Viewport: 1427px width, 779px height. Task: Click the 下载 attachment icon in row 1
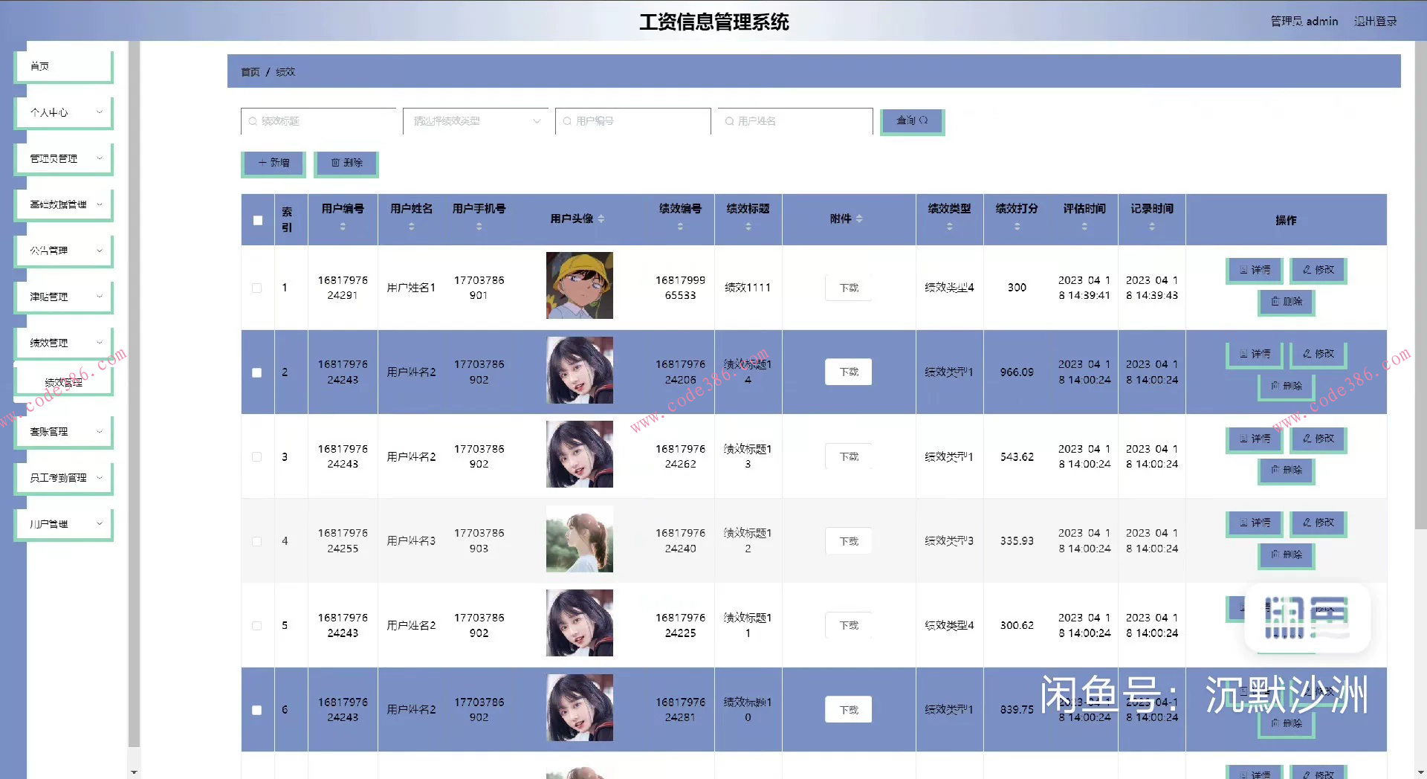847,287
